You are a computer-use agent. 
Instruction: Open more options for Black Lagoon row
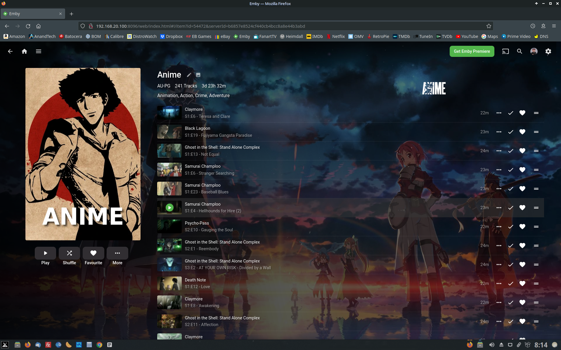click(499, 132)
